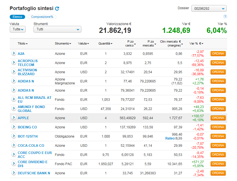Click APPLE market value 1.727,67
The height and width of the screenshot is (181, 237).
[176, 118]
